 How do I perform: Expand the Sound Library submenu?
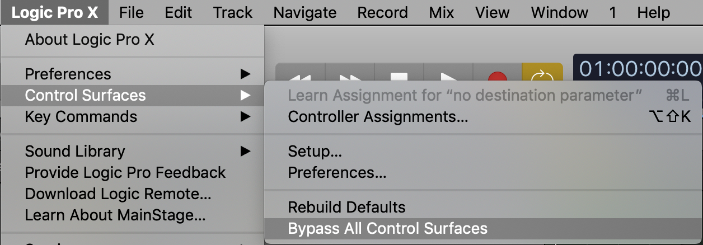75,151
